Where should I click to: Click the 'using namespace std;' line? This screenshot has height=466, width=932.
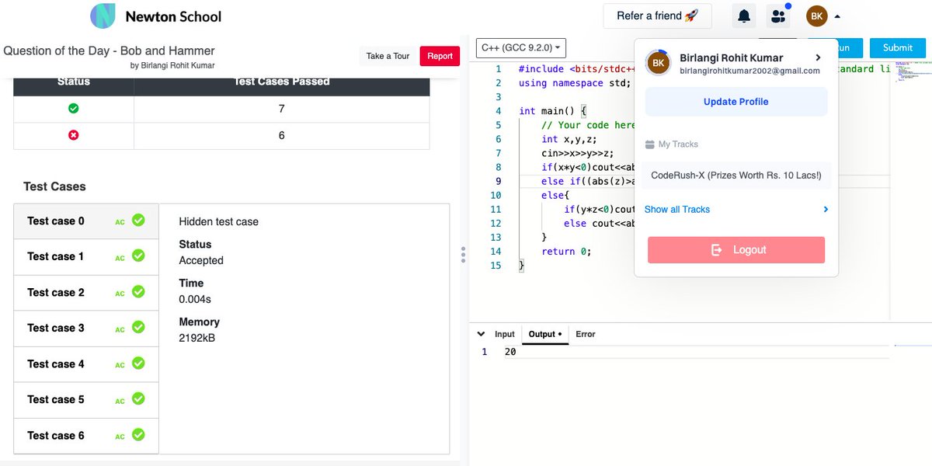575,84
